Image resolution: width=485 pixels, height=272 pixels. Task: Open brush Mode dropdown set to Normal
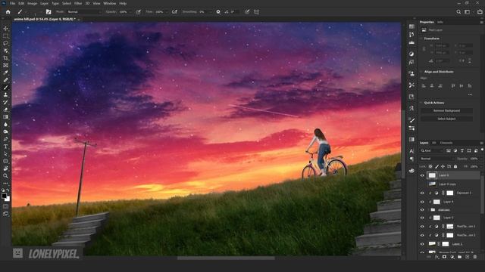(x=84, y=12)
